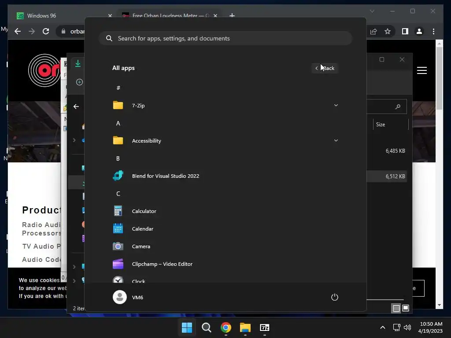Open the Clock app
The image size is (451, 338).
click(x=225, y=279)
